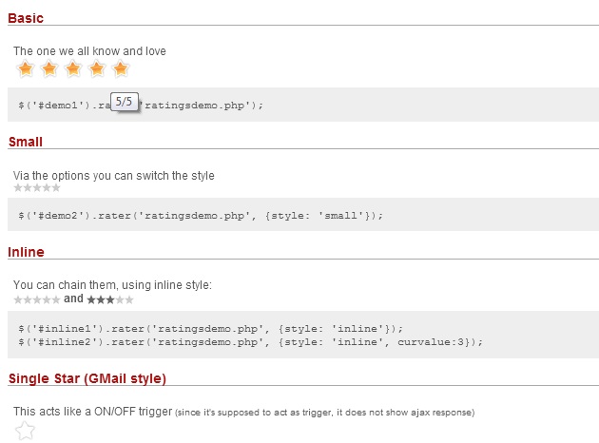Screen dimensions: 599x443
Task: Click first star of first inline rater
Action: click(18, 299)
